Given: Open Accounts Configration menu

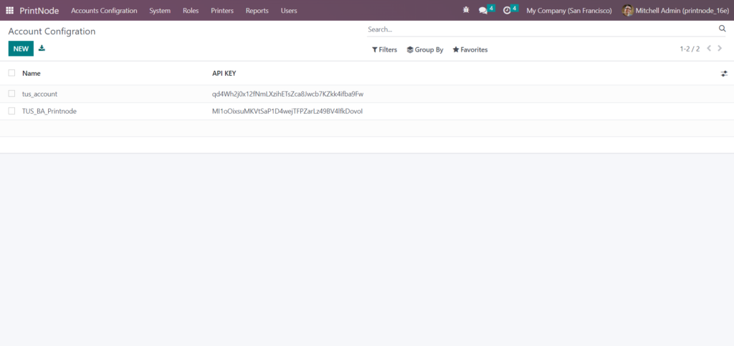Looking at the screenshot, I should coord(104,10).
